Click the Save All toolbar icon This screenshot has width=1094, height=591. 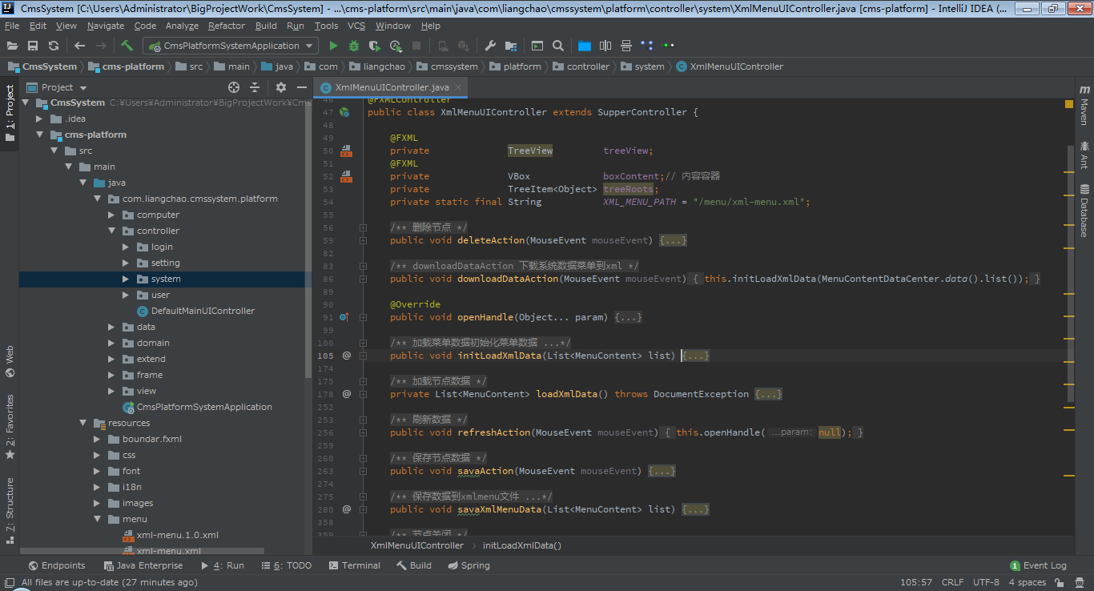(33, 46)
